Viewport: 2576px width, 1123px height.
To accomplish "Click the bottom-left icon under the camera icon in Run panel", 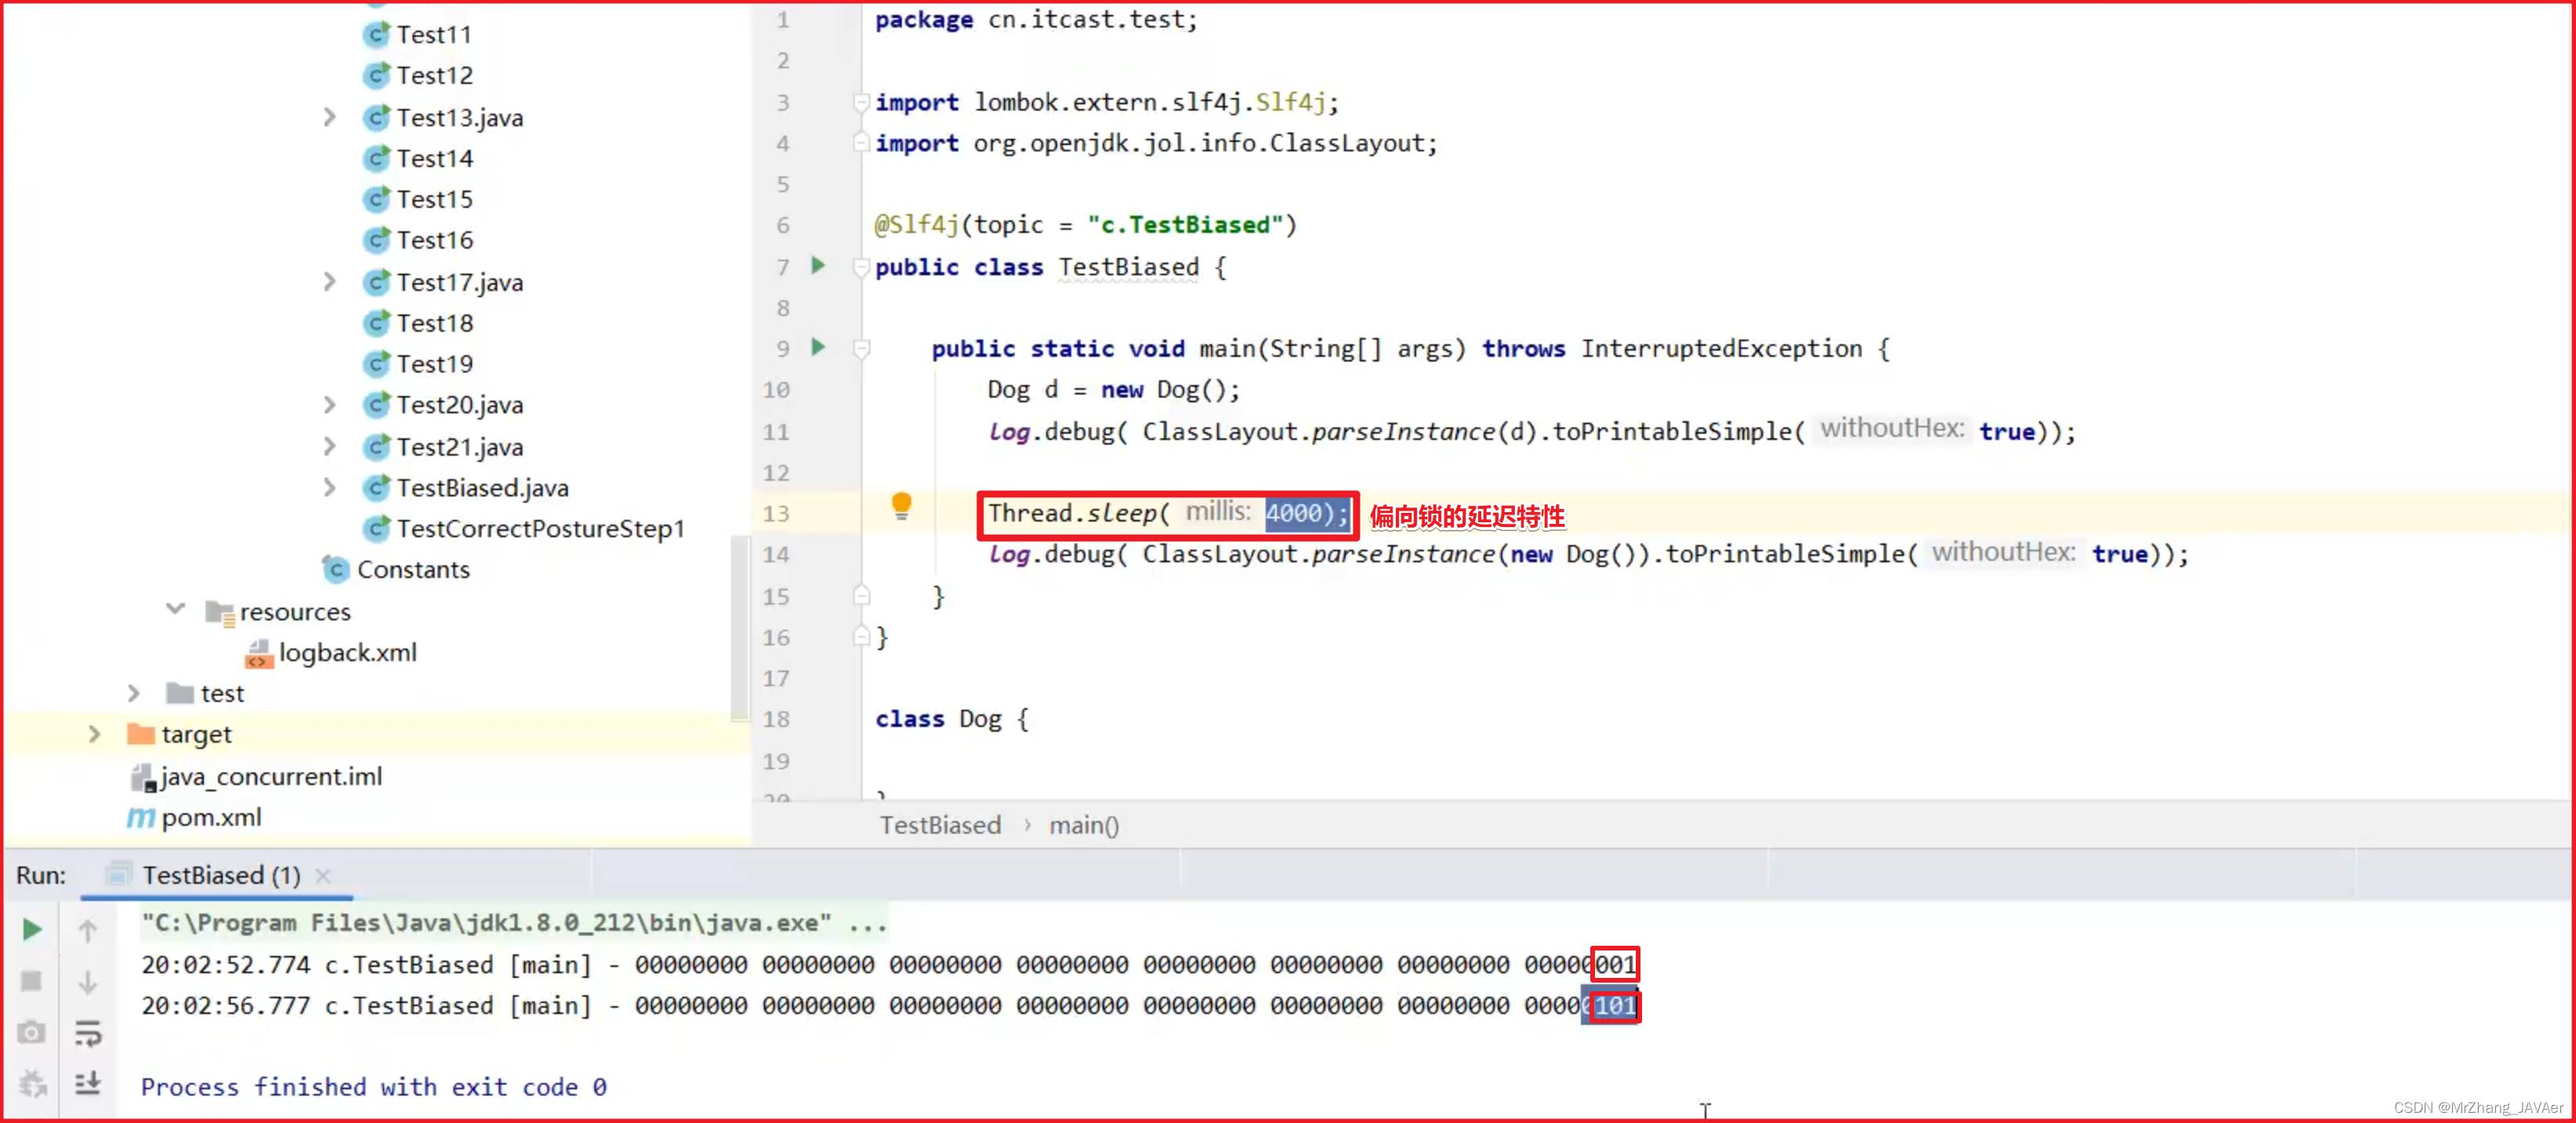I will [x=31, y=1083].
